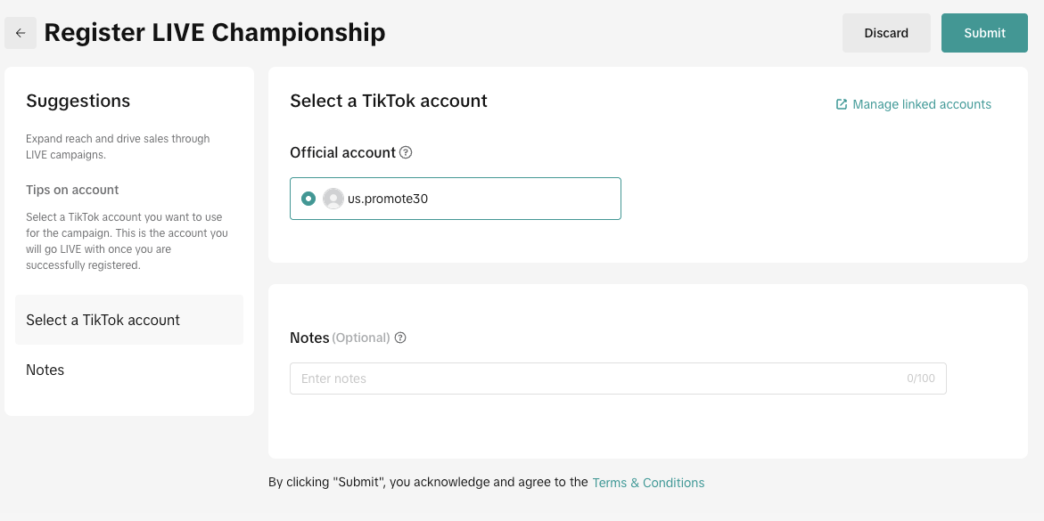
Task: Click the Suggestions heading in the sidebar
Action: tap(78, 101)
